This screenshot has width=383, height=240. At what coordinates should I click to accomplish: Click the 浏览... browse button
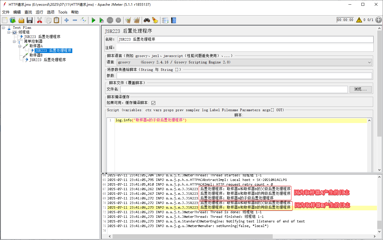[x=361, y=89]
